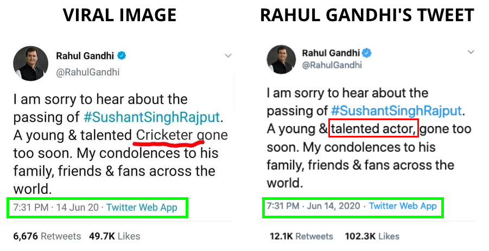Image resolution: width=489 pixels, height=251 pixels.
Task: Open the profile photo in the real tweet
Action: (281, 60)
